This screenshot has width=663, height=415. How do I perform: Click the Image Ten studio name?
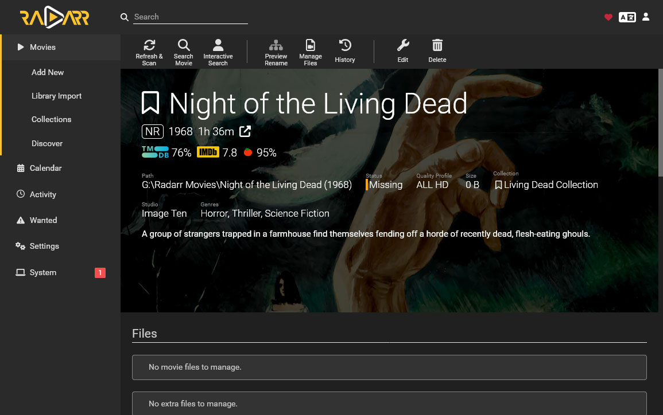(x=164, y=214)
